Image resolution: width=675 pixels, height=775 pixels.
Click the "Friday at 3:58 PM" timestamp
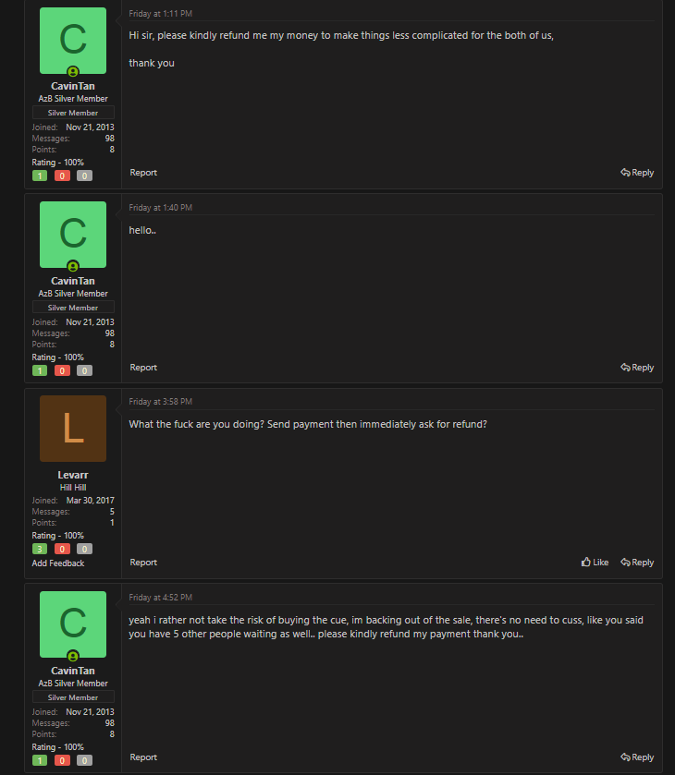(x=161, y=402)
